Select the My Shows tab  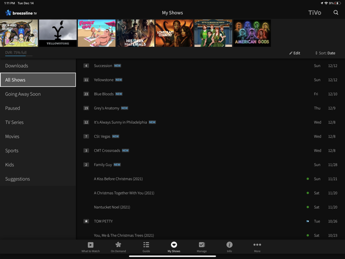click(x=174, y=247)
